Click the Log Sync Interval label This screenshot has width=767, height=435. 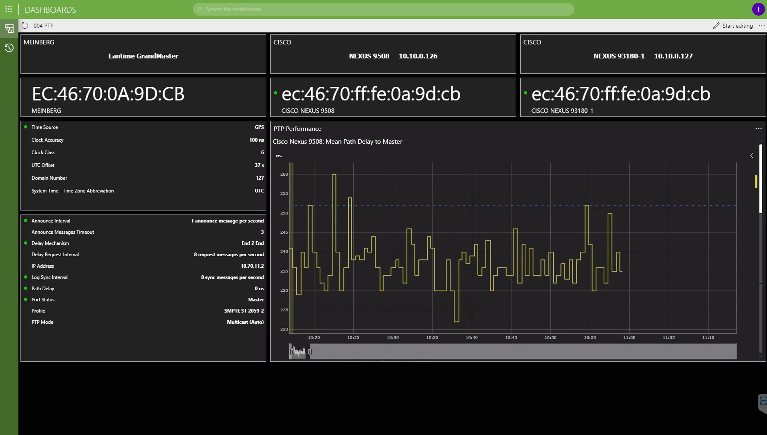tap(50, 277)
